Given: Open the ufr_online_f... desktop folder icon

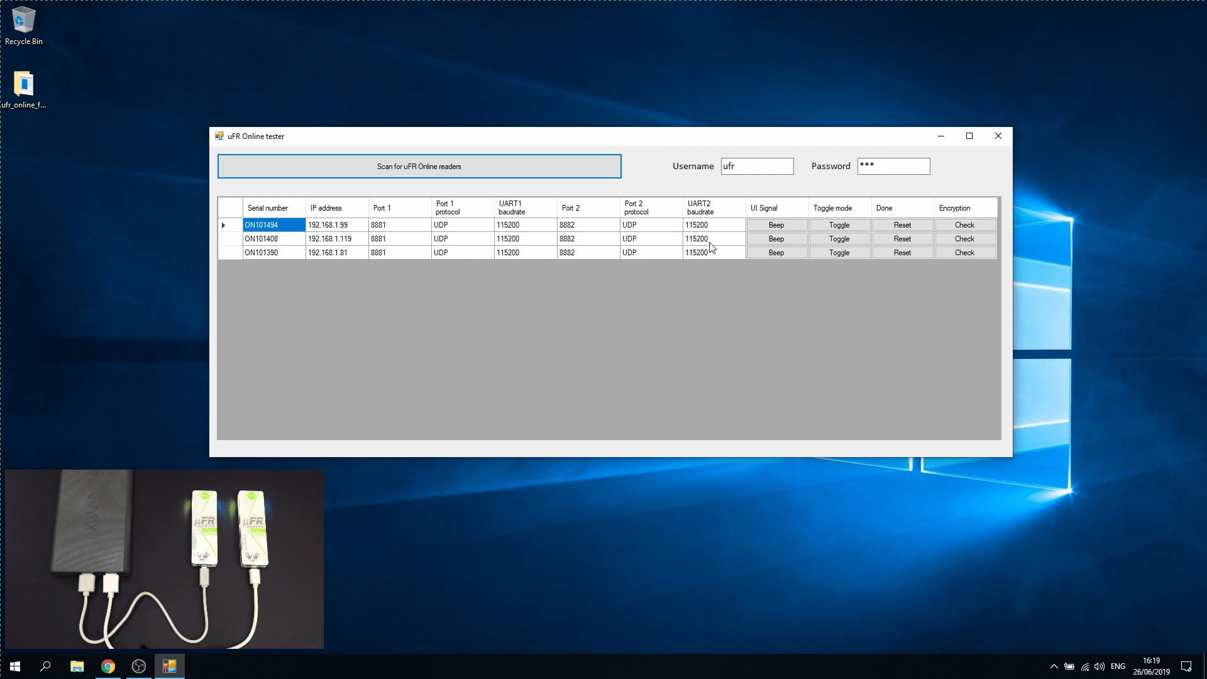Looking at the screenshot, I should (x=24, y=89).
